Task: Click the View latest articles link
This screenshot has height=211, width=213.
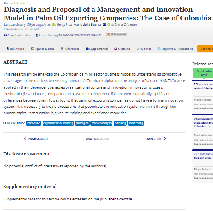Action: point(97,138)
